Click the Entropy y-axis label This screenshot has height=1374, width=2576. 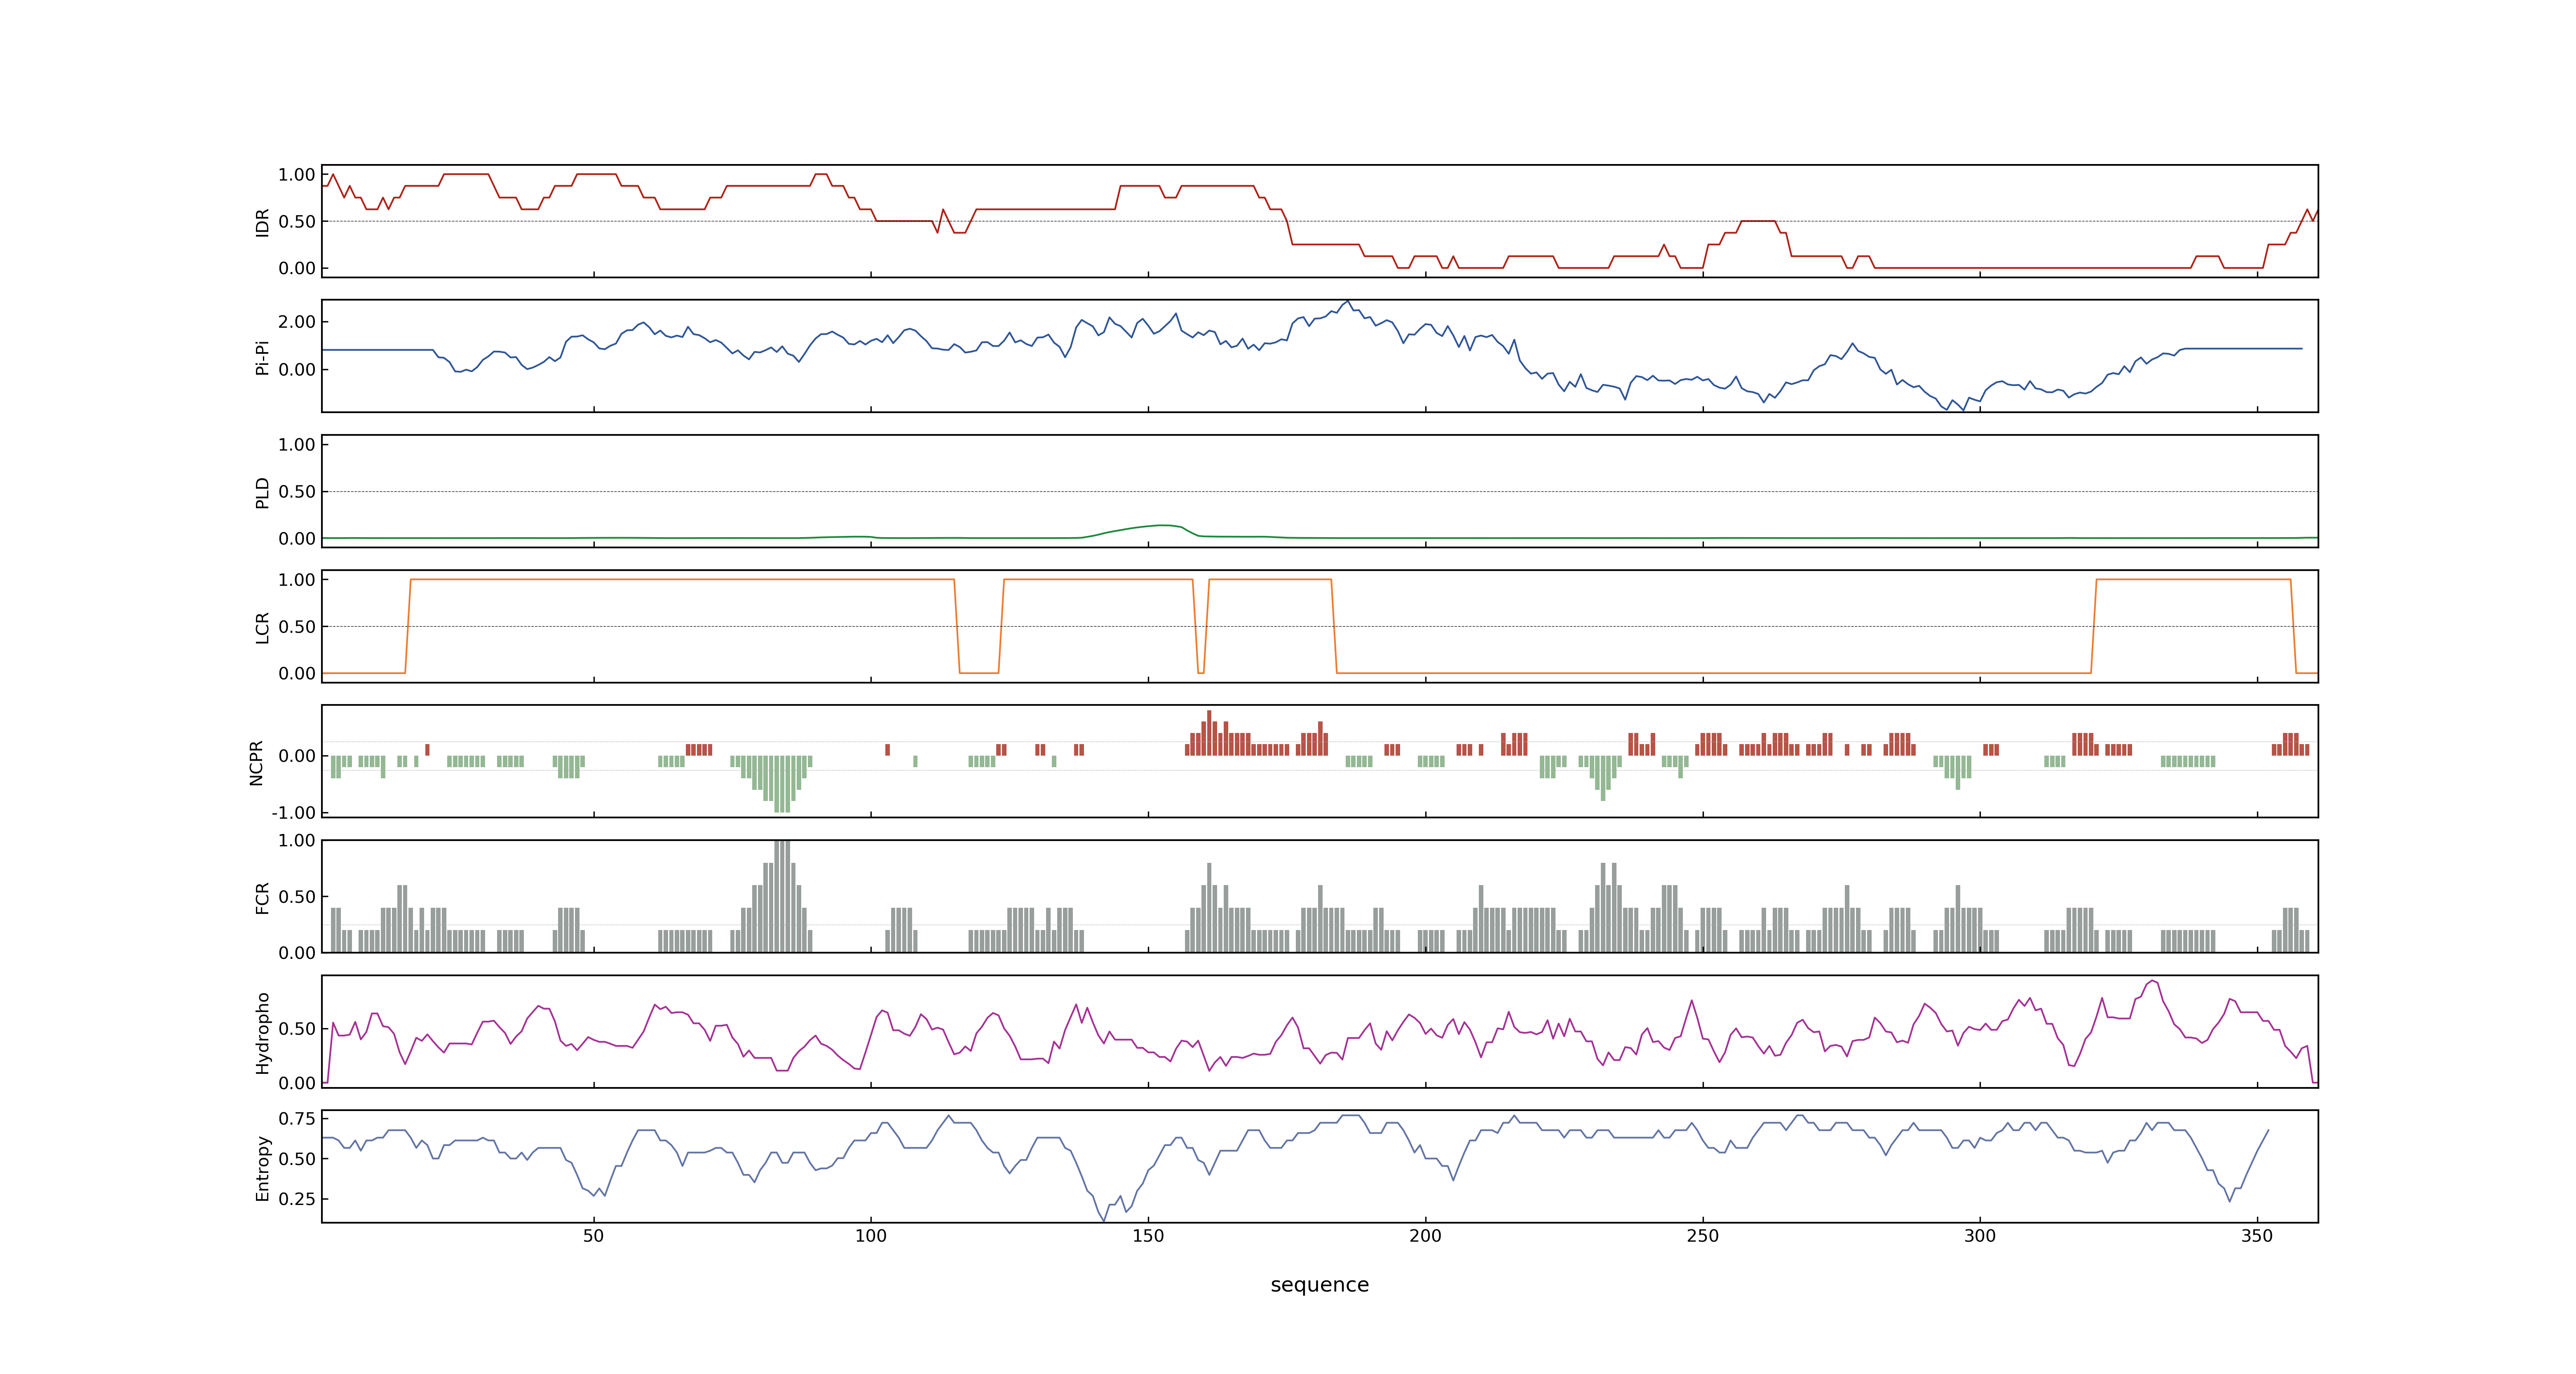tap(262, 1167)
